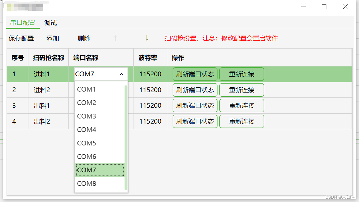Screen dimensions: 359x202
Task: Switch to the 调试 tab
Action: pyautogui.click(x=50, y=23)
